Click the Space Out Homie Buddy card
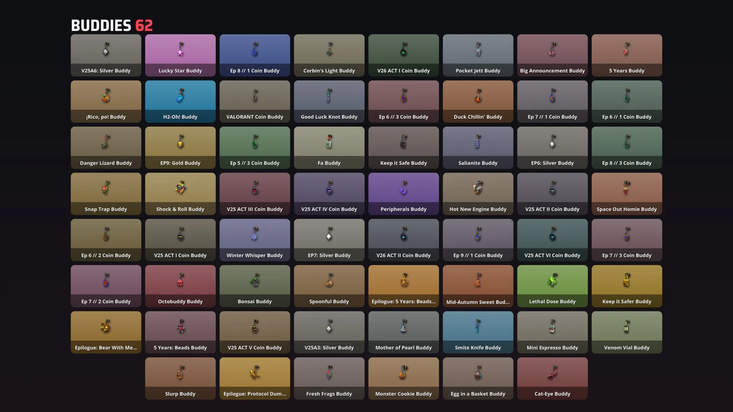733x412 pixels. pyautogui.click(x=627, y=194)
